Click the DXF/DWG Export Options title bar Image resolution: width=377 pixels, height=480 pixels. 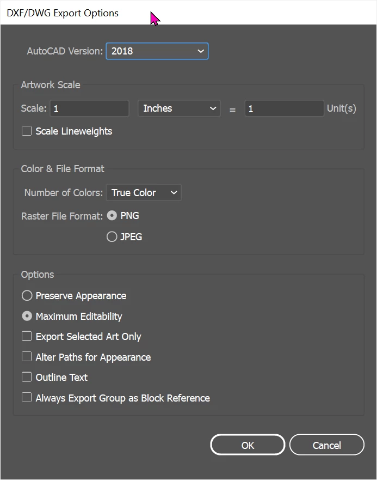point(63,13)
